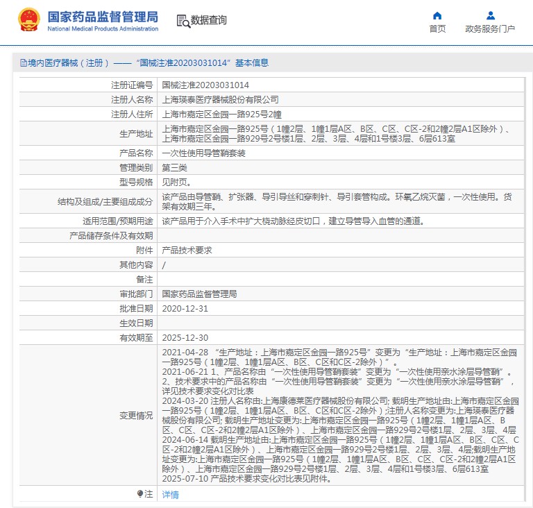Click the 首页 home icon
Image resolution: width=533 pixels, height=508 pixels.
tap(437, 15)
